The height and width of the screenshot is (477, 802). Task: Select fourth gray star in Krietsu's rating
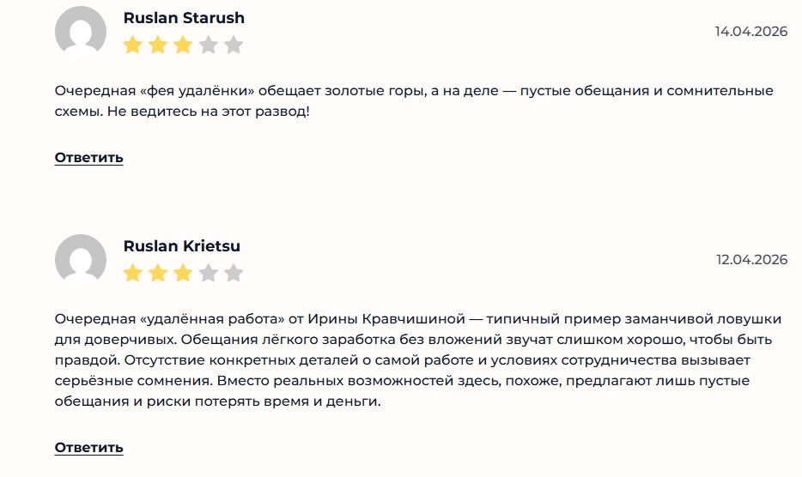click(x=209, y=274)
